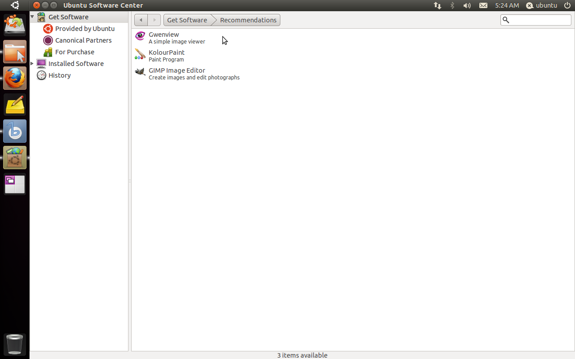Open the sound volume indicator
The width and height of the screenshot is (575, 359).
click(467, 5)
